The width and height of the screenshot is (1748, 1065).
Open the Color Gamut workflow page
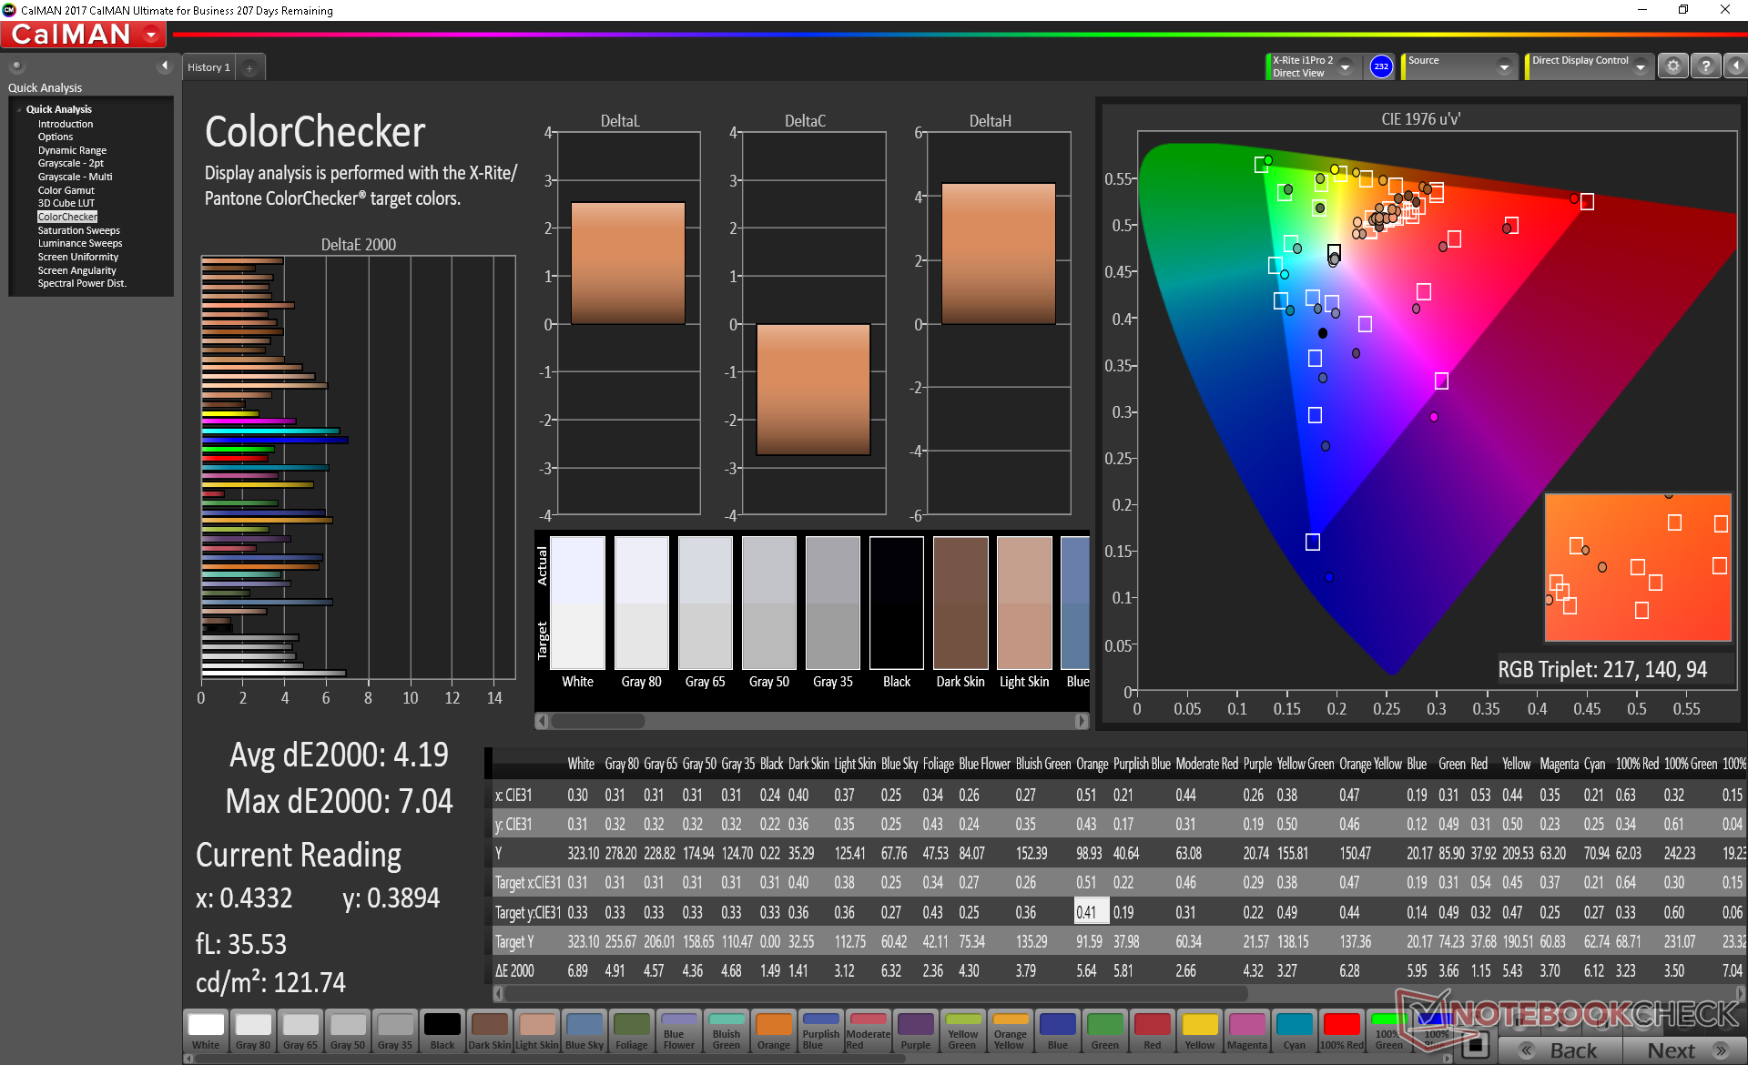tap(66, 190)
